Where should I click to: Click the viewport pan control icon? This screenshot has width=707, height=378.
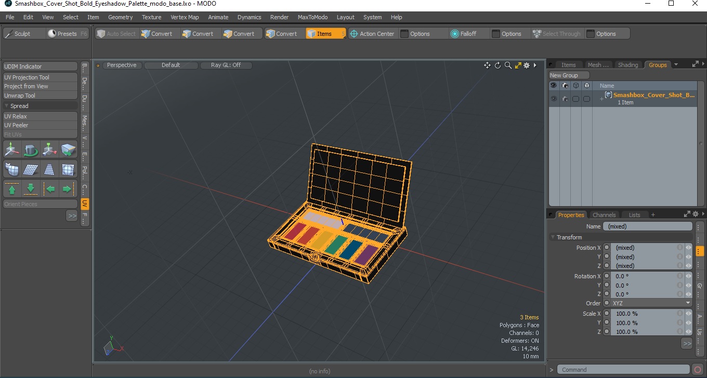pyautogui.click(x=487, y=65)
